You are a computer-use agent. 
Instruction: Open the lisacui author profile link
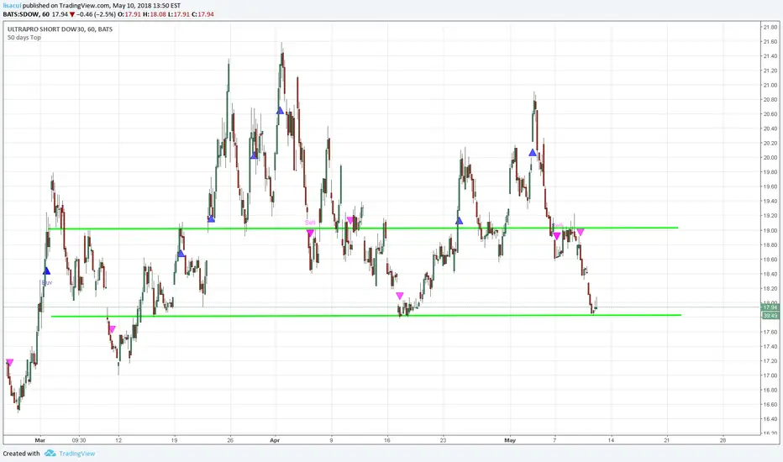tap(13, 6)
